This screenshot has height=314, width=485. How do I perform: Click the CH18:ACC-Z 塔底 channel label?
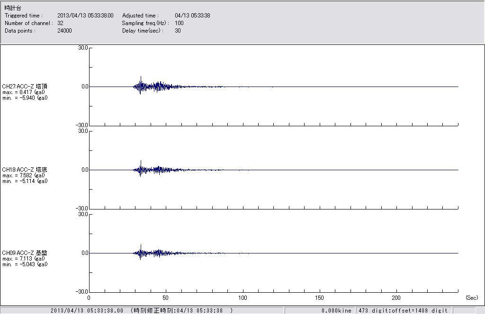25,170
